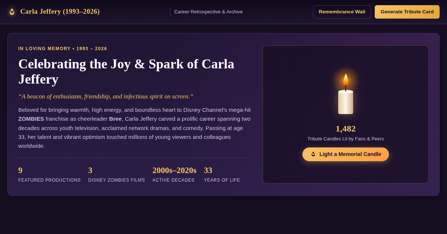Click the Celebrating the Joy & Spark headline

(x=126, y=71)
